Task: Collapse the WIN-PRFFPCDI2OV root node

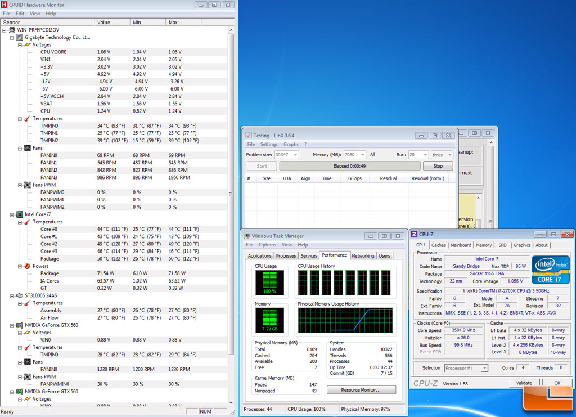Action: [x=5, y=30]
